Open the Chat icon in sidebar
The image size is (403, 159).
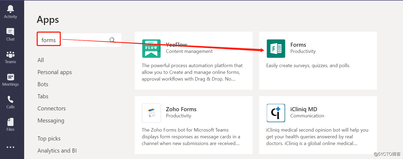point(10,32)
